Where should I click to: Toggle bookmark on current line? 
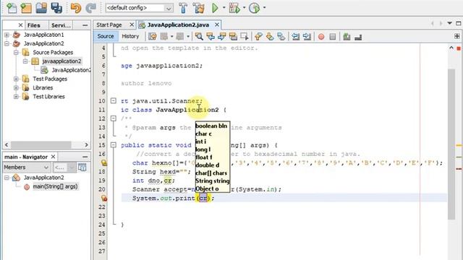(281, 37)
